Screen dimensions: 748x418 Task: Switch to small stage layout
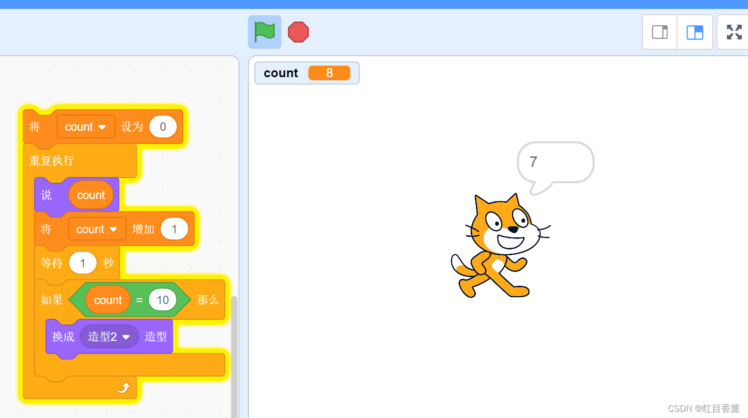point(660,32)
